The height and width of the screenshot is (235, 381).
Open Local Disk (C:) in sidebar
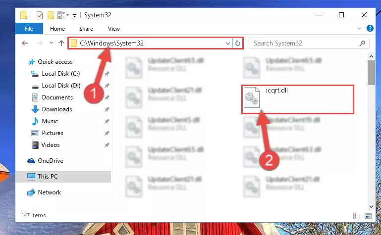point(61,74)
